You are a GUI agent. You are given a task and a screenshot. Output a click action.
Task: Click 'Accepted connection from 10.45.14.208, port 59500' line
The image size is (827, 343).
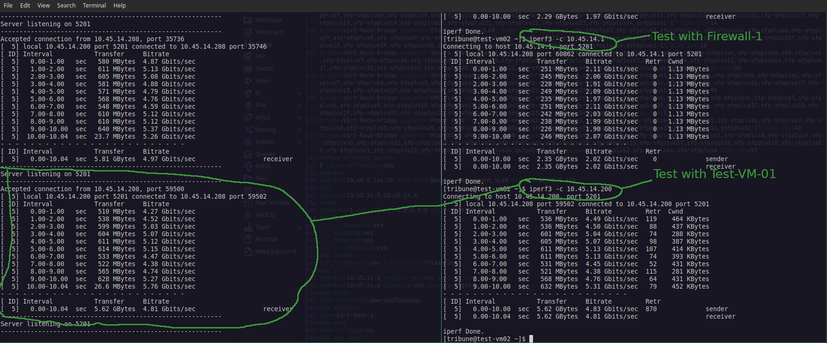tap(92, 189)
